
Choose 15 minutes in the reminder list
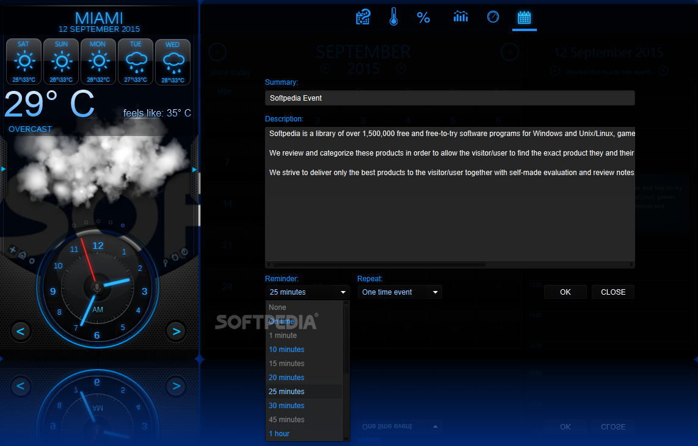[304, 363]
